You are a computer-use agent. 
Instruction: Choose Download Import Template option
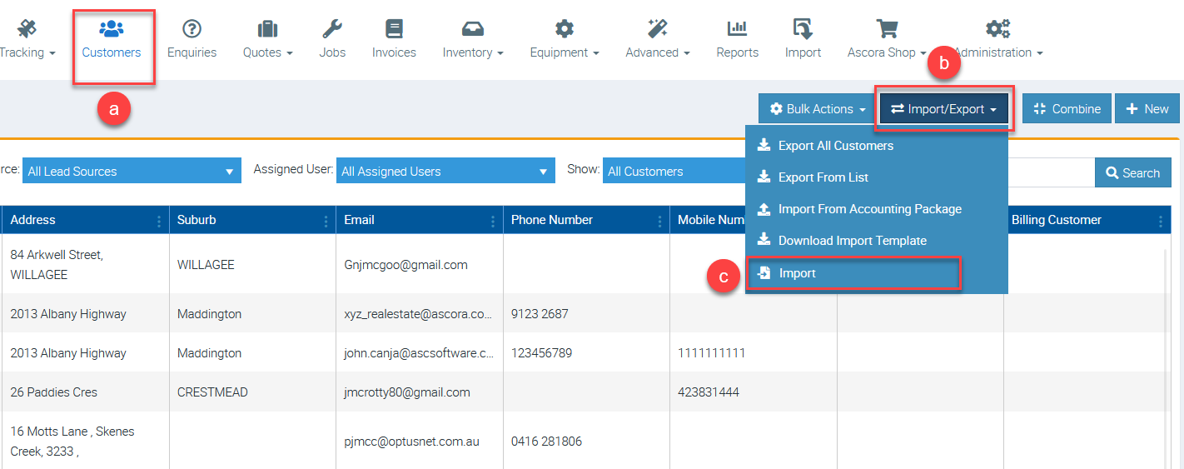click(852, 241)
